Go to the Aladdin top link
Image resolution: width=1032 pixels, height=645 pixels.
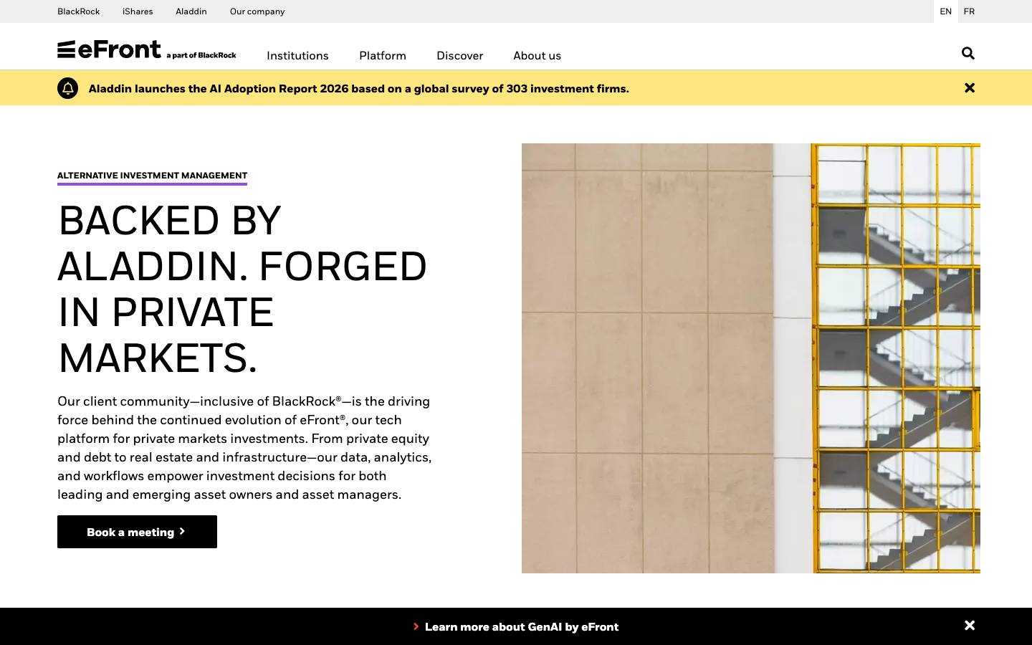click(x=191, y=11)
